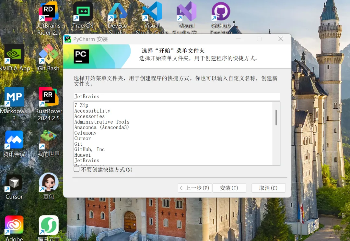Click 上一步(P) back button
This screenshot has width=350, height=241.
195,188
